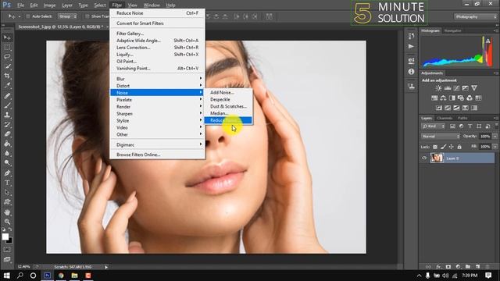Open the Windows Start button
Image resolution: width=500 pixels, height=281 pixels.
pos(7,276)
